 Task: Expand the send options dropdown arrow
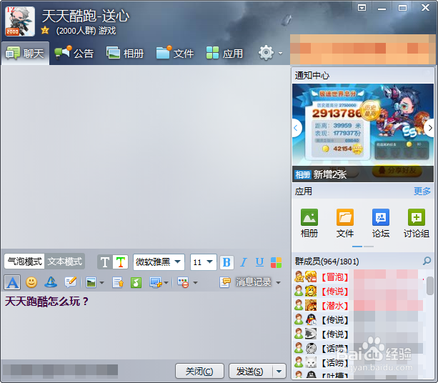[x=279, y=372]
